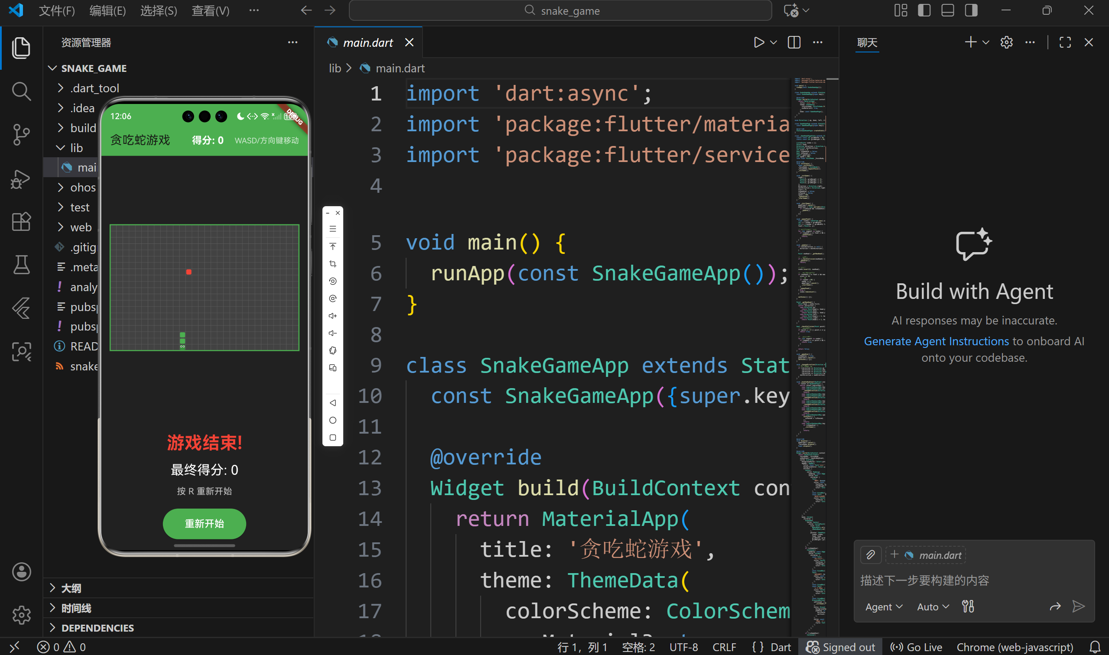Toggle the secondary side bar layout button
The width and height of the screenshot is (1109, 655).
tap(971, 10)
